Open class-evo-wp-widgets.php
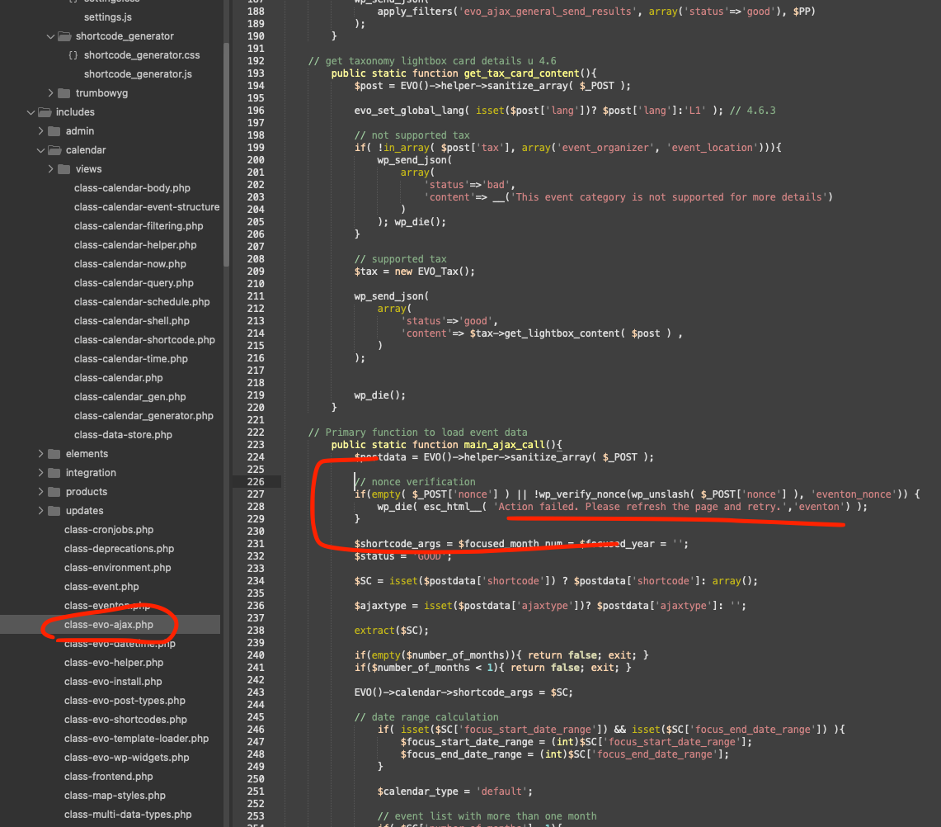941x827 pixels. 127,758
